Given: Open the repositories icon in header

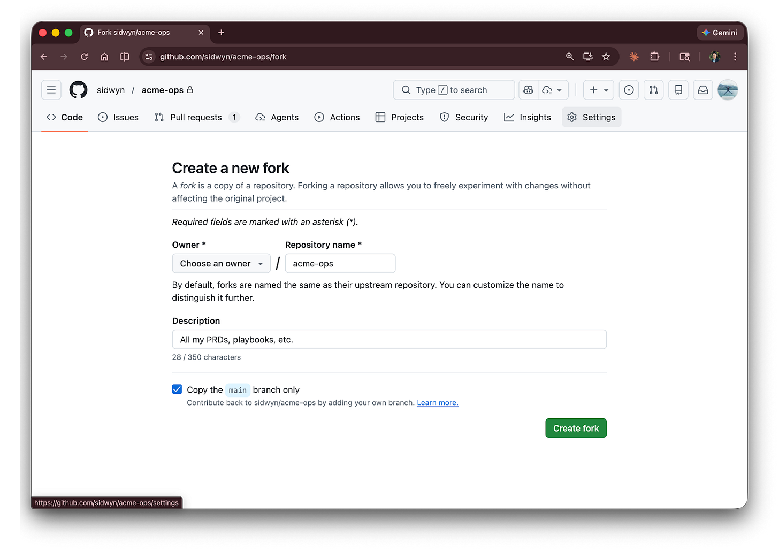Looking at the screenshot, I should (678, 90).
